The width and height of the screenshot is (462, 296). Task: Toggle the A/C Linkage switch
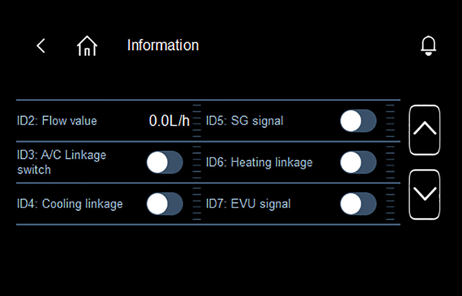pos(164,163)
